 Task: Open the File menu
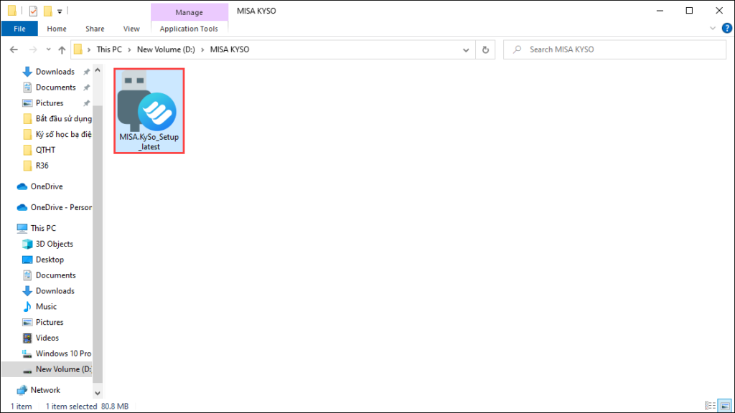(x=19, y=29)
